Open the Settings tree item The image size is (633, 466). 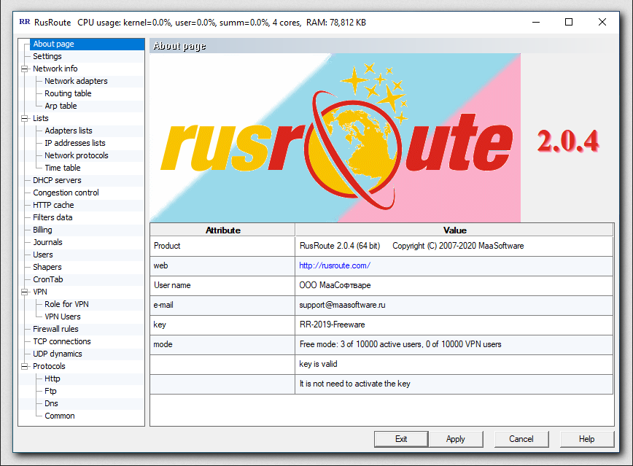pyautogui.click(x=47, y=57)
